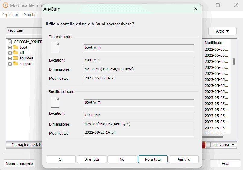Click the horizontal scrollbar under file list
Viewport: 243px width, 170px height.
pyautogui.click(x=213, y=137)
